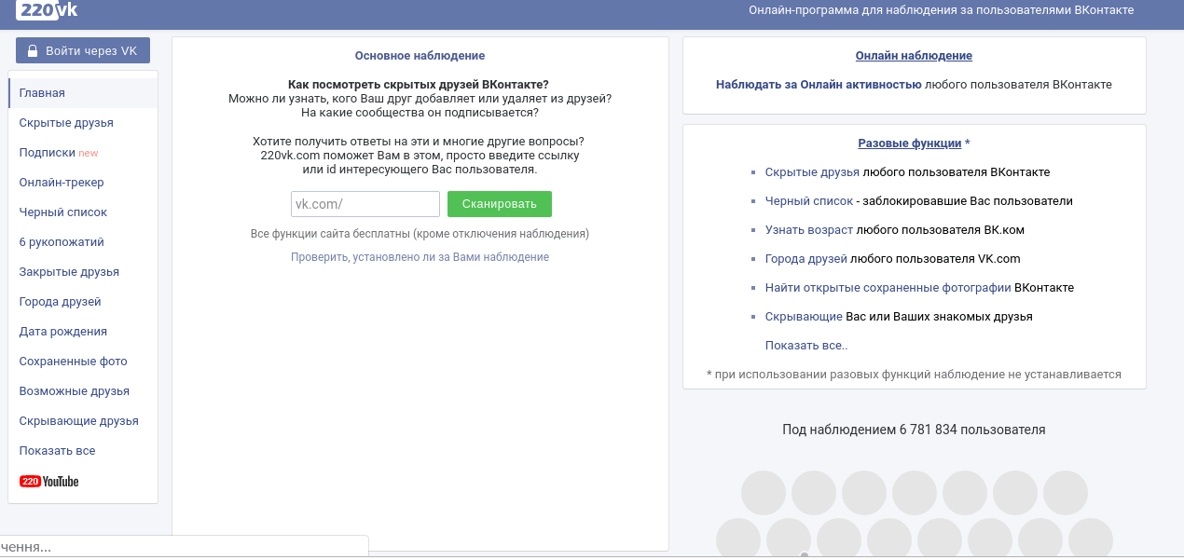This screenshot has width=1184, height=560.
Task: Open Черный список link in Разовые функции list
Action: point(809,201)
